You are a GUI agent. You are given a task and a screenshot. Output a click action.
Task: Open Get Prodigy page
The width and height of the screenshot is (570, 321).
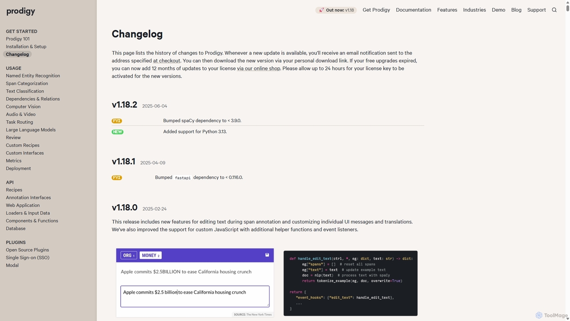pos(376,10)
